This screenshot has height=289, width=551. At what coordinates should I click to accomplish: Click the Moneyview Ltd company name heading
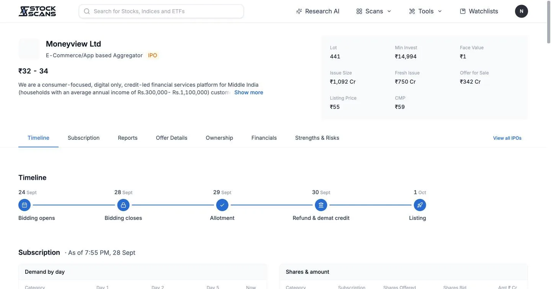[x=73, y=44]
